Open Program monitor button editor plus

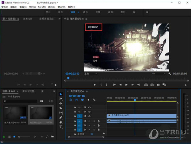point(186,85)
